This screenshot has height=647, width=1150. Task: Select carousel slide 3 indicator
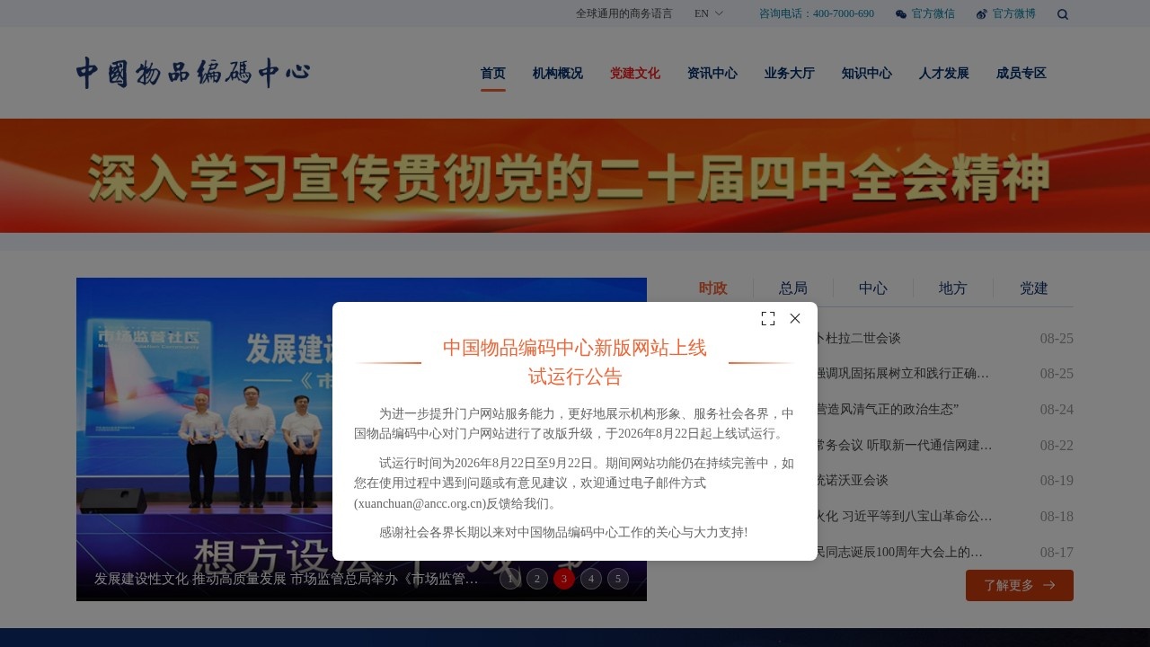pos(564,579)
